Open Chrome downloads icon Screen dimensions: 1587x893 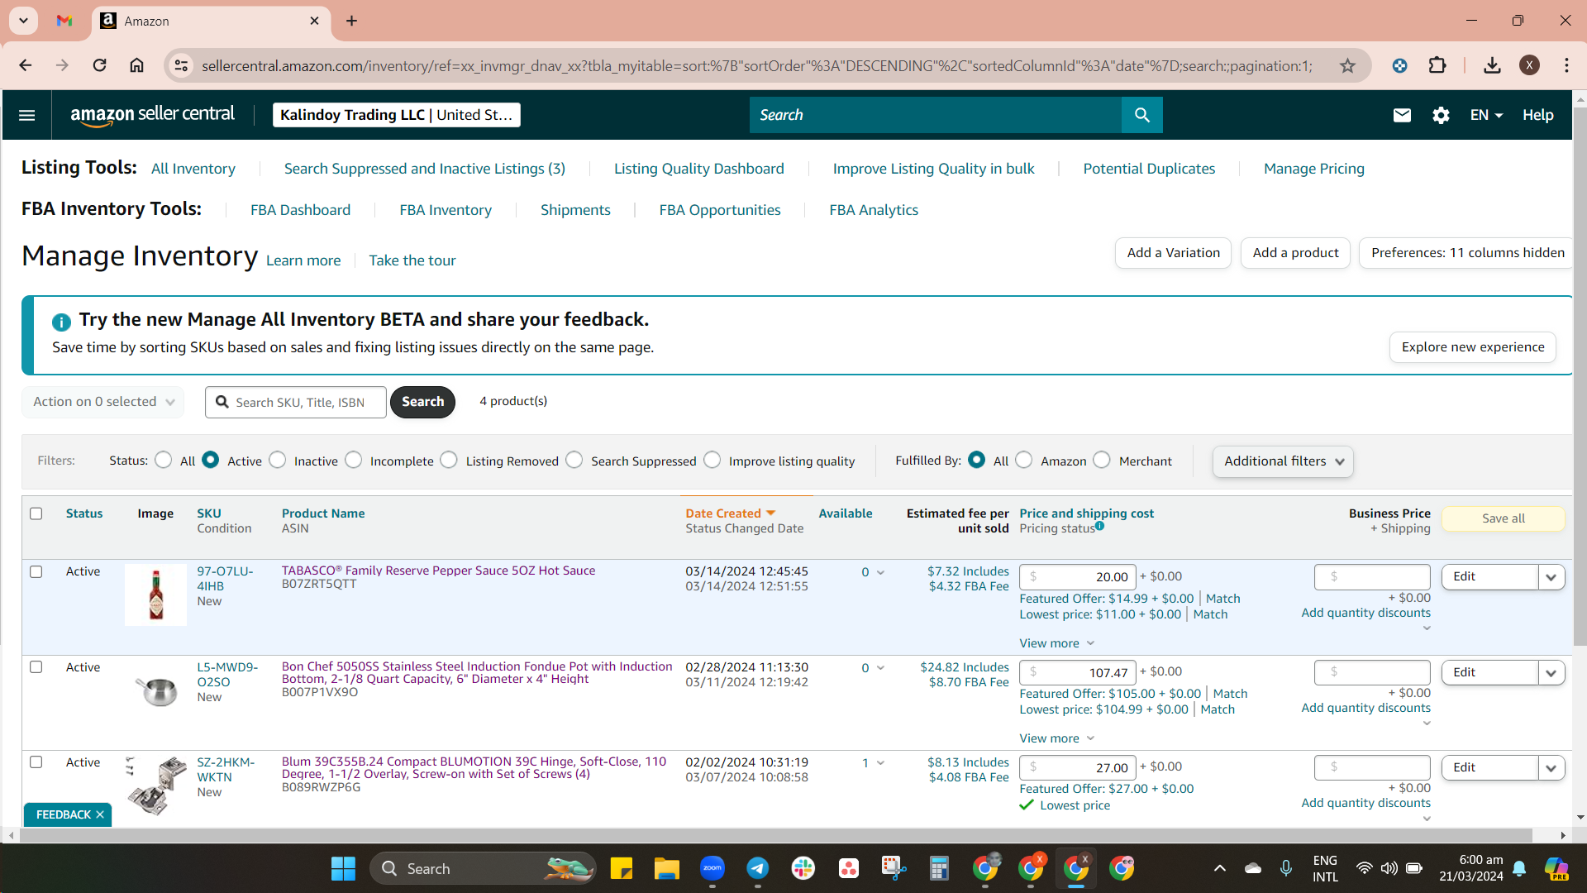1492,65
